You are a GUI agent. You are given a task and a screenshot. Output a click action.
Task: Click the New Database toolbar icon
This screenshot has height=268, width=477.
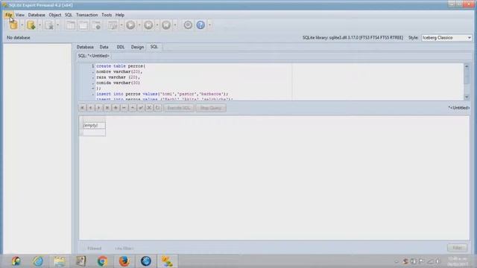[31, 25]
